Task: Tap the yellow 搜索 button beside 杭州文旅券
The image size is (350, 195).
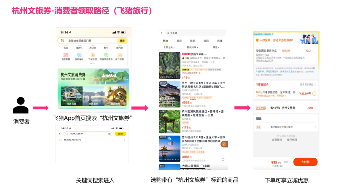Action: pos(120,134)
